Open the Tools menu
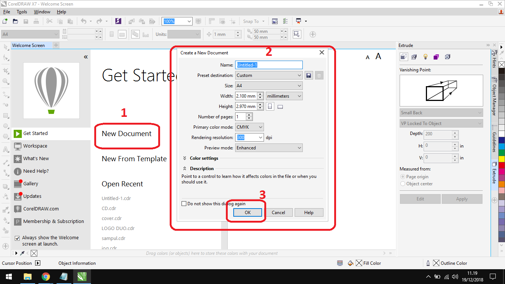The height and width of the screenshot is (284, 505). point(22,12)
